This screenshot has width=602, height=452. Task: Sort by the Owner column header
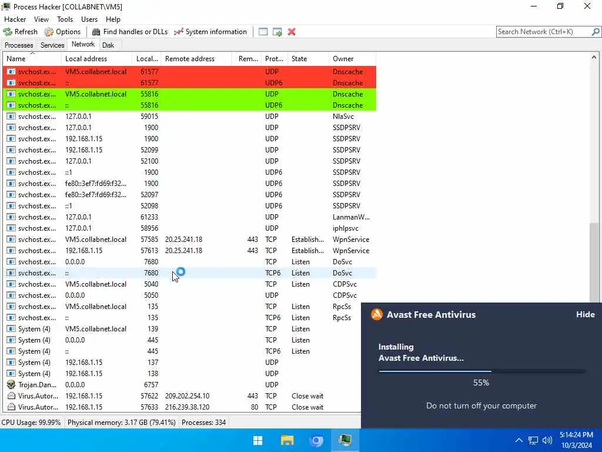click(x=353, y=59)
